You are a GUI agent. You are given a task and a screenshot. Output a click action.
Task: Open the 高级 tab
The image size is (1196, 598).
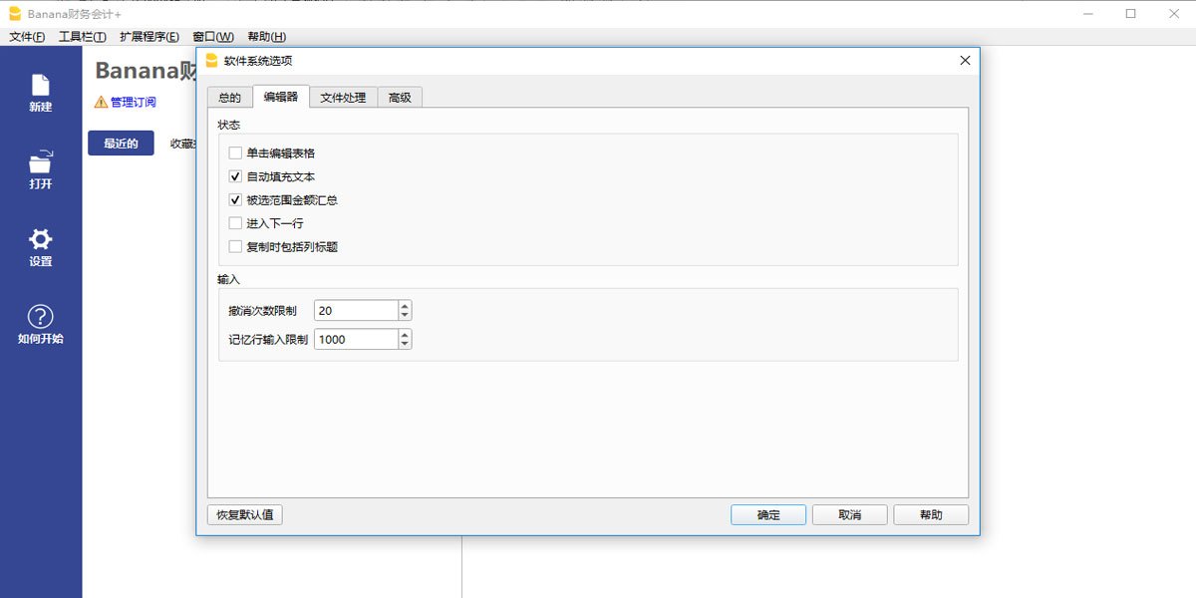point(400,98)
